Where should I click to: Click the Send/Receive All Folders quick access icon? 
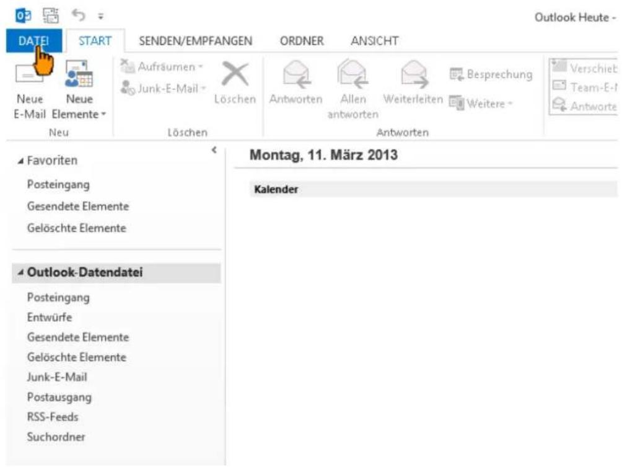coord(51,16)
